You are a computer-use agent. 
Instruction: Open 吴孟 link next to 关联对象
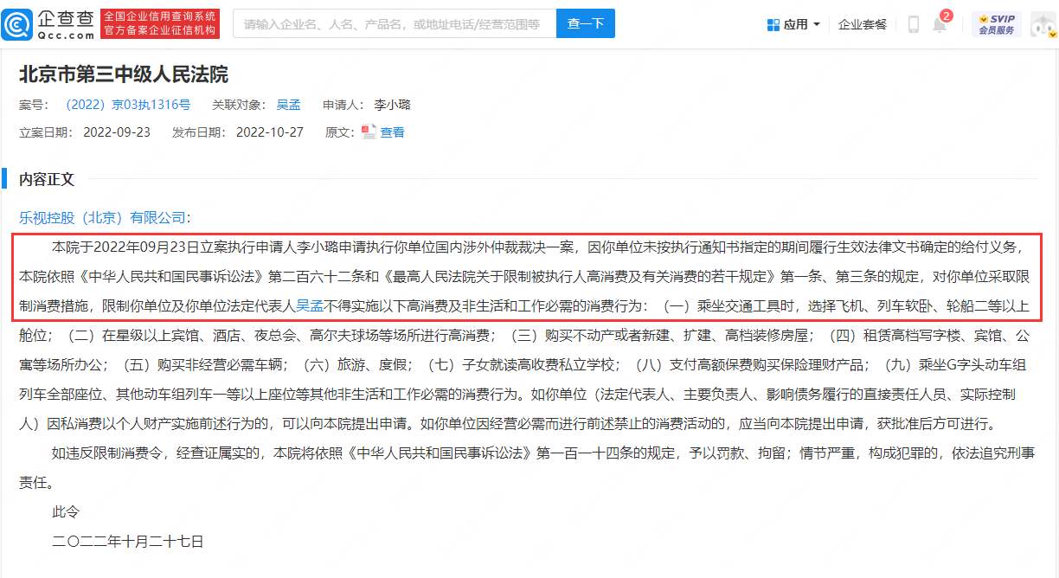[x=289, y=105]
